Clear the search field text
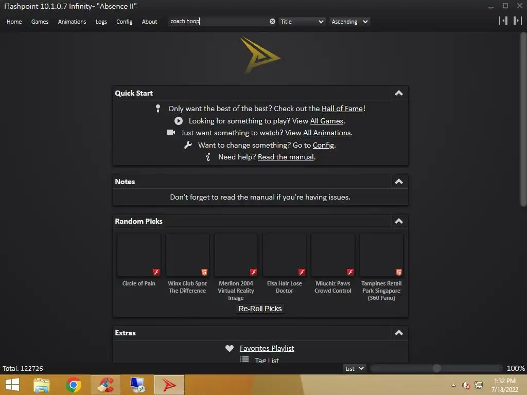This screenshot has height=395, width=527. tap(272, 22)
